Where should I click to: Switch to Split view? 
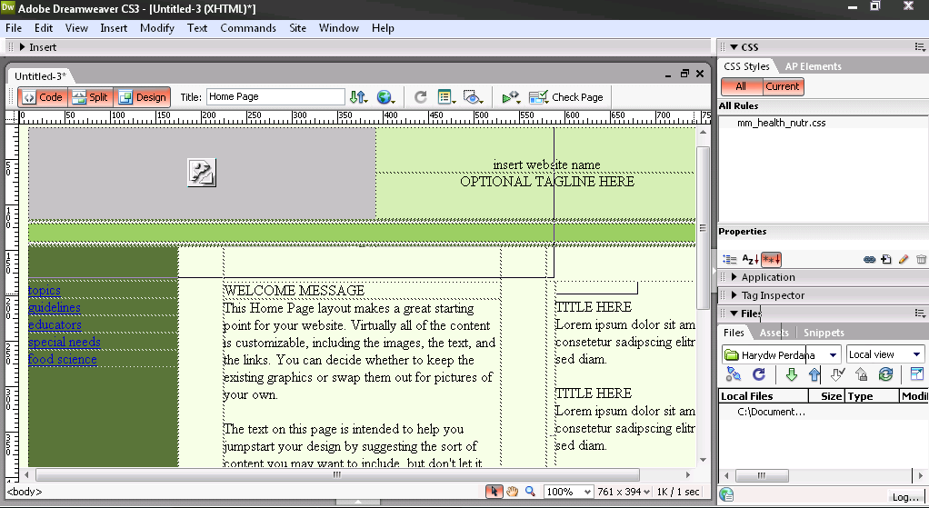tap(89, 97)
